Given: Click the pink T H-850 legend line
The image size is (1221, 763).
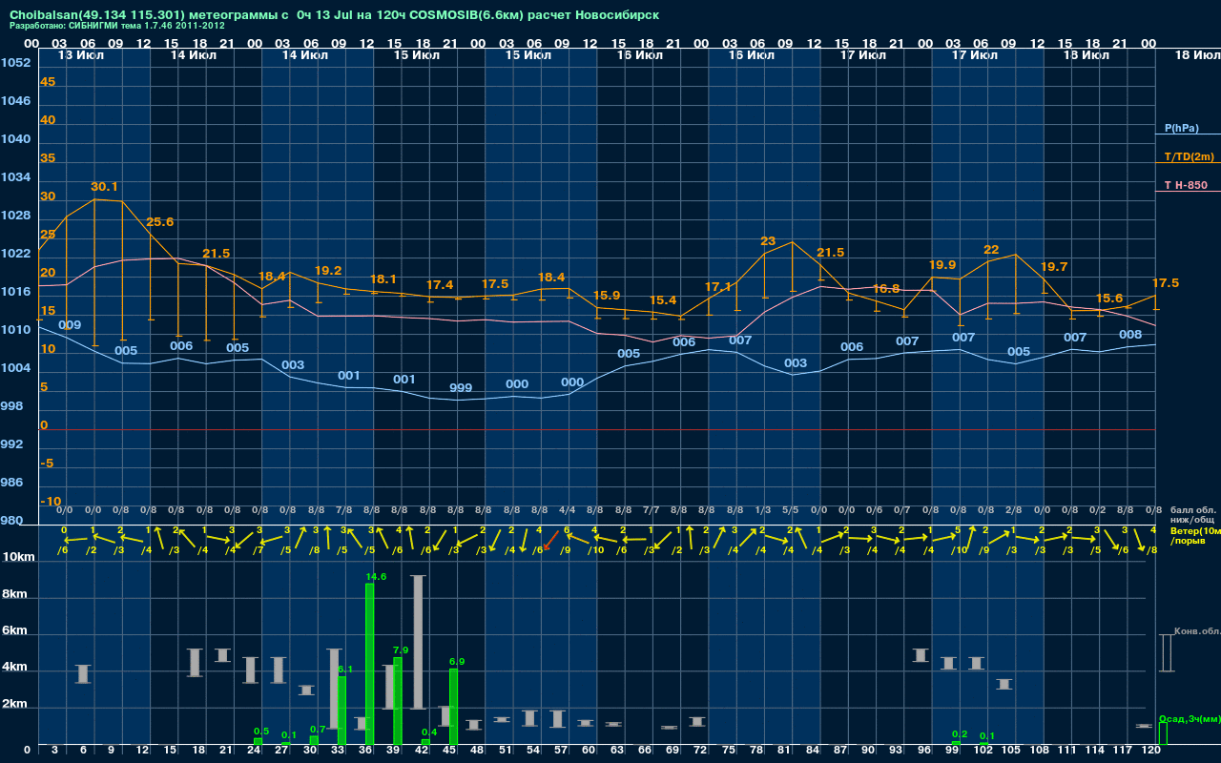Looking at the screenshot, I should [1188, 191].
